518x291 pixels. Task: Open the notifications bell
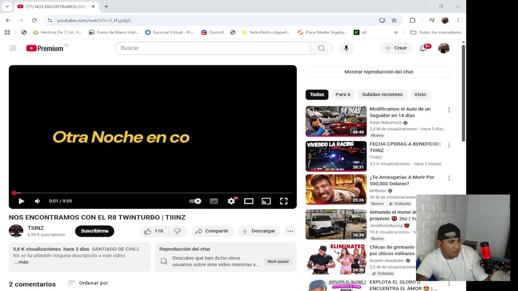(423, 48)
